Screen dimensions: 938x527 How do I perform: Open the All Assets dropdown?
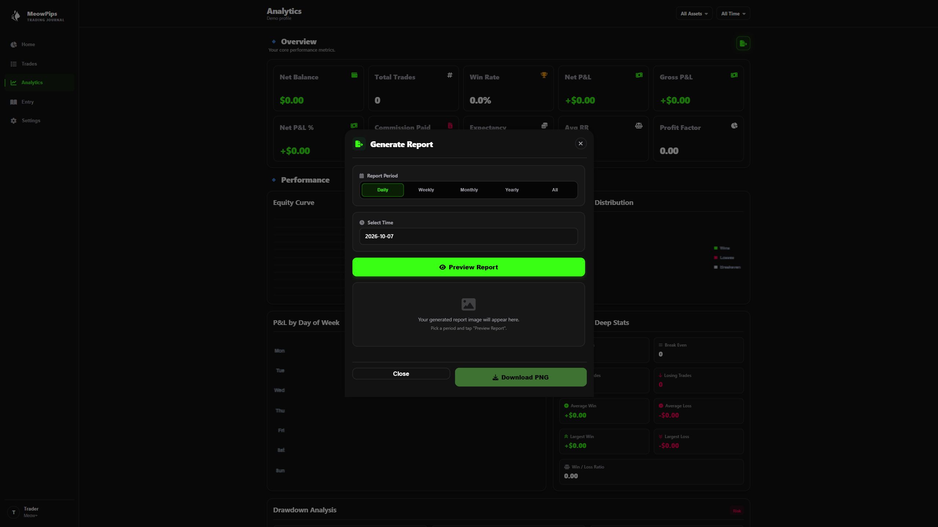(694, 14)
